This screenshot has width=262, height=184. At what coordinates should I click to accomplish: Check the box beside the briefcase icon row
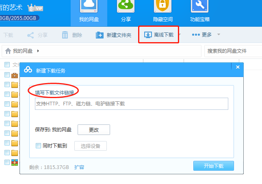pos(7,75)
